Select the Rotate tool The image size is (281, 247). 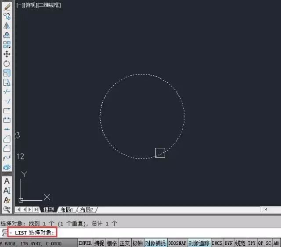[7, 63]
